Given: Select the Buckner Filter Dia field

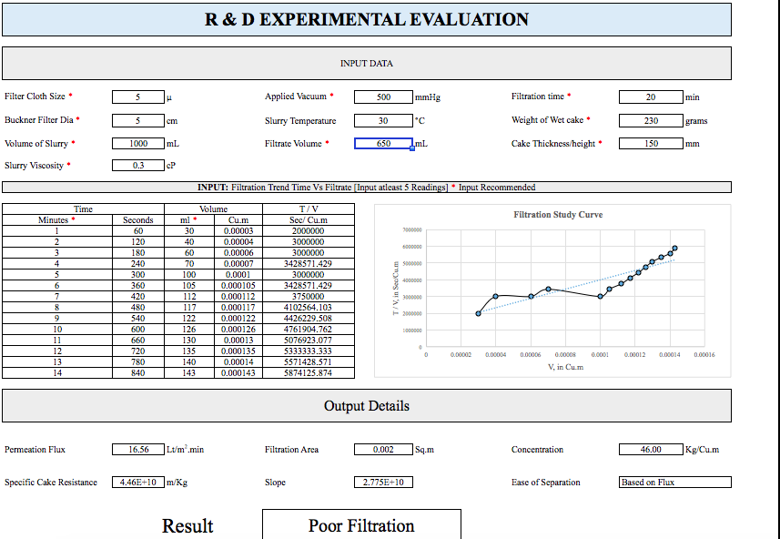Looking at the screenshot, I should (138, 119).
